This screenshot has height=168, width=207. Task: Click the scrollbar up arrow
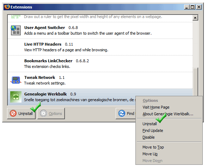(x=195, y=18)
